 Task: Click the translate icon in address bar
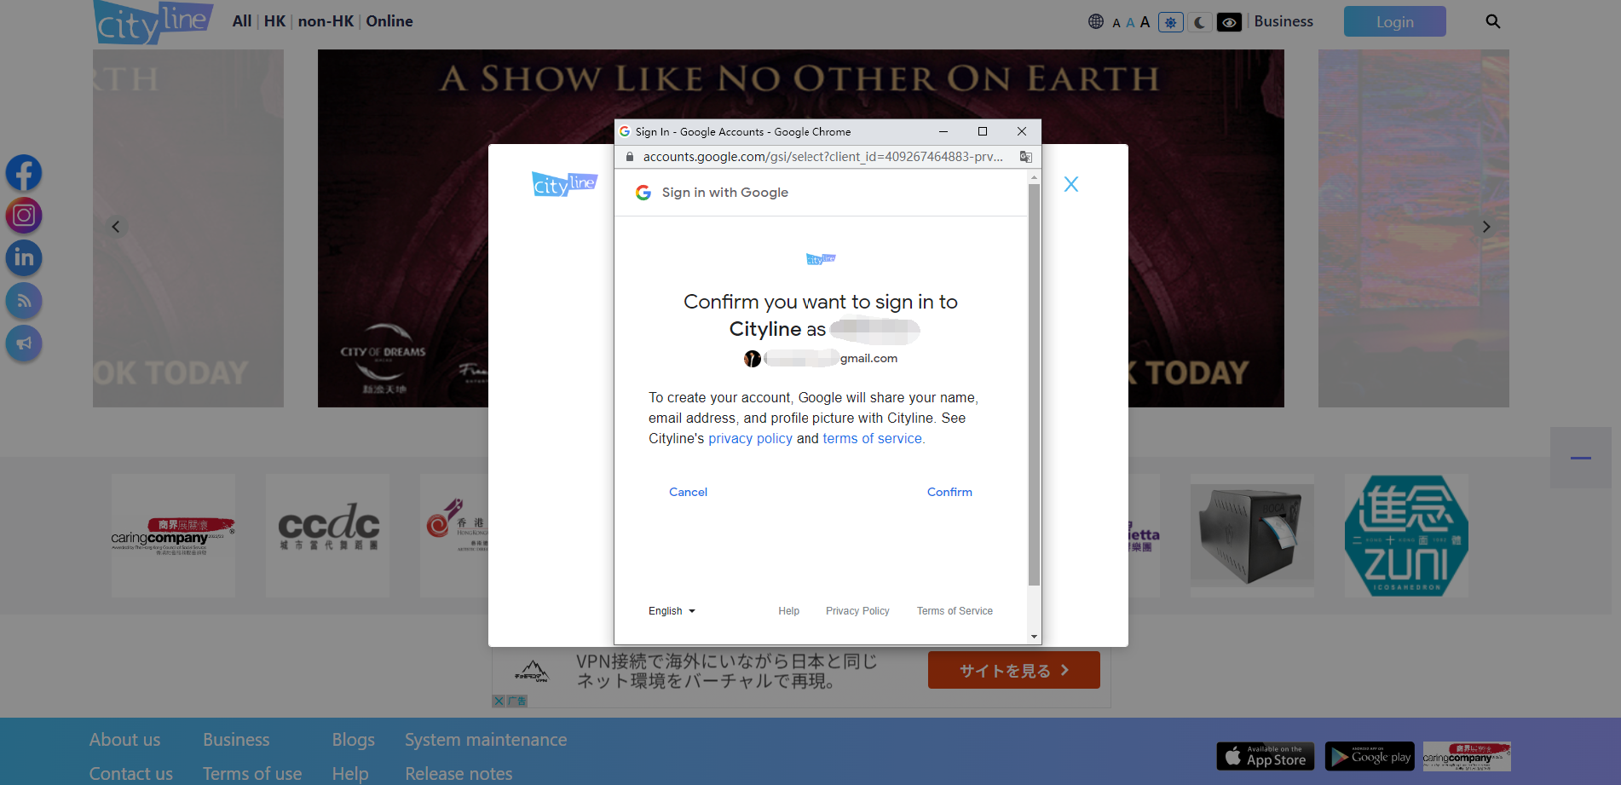[1025, 157]
